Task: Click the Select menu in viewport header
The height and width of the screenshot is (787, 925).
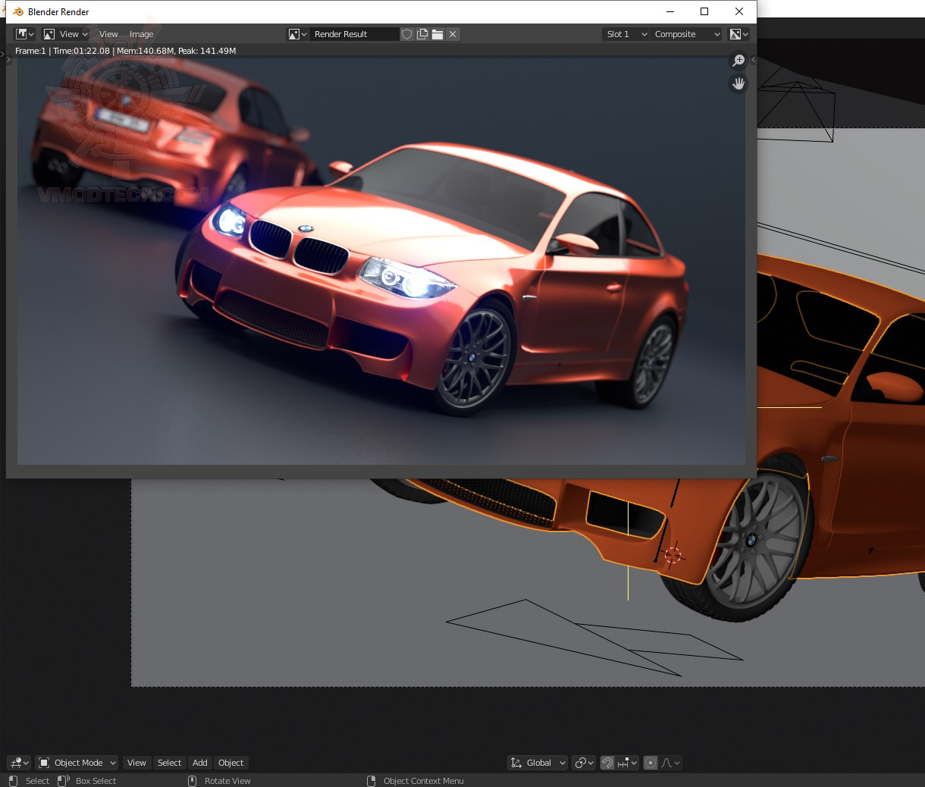Action: pos(169,763)
